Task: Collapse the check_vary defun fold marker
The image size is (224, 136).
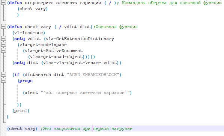Action: (3, 27)
